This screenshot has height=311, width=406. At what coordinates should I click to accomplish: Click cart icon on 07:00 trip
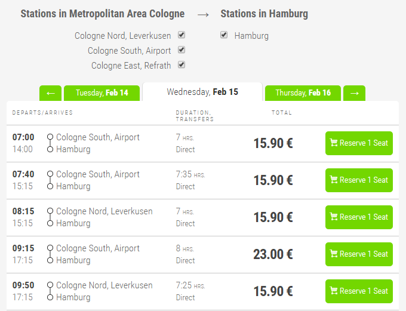point(334,143)
